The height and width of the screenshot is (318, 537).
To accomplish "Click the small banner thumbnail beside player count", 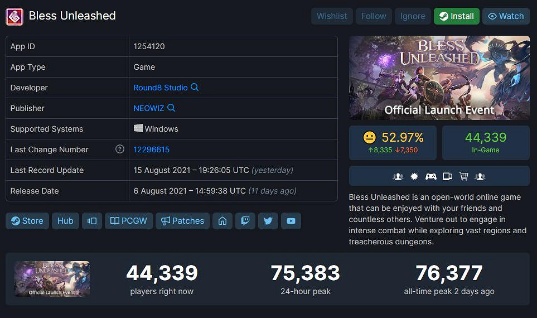I will coord(52,279).
